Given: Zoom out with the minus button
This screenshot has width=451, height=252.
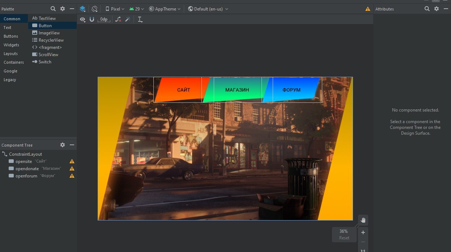Looking at the screenshot, I should coord(363,242).
